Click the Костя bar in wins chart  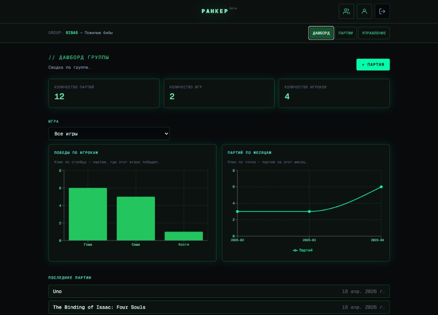point(183,236)
